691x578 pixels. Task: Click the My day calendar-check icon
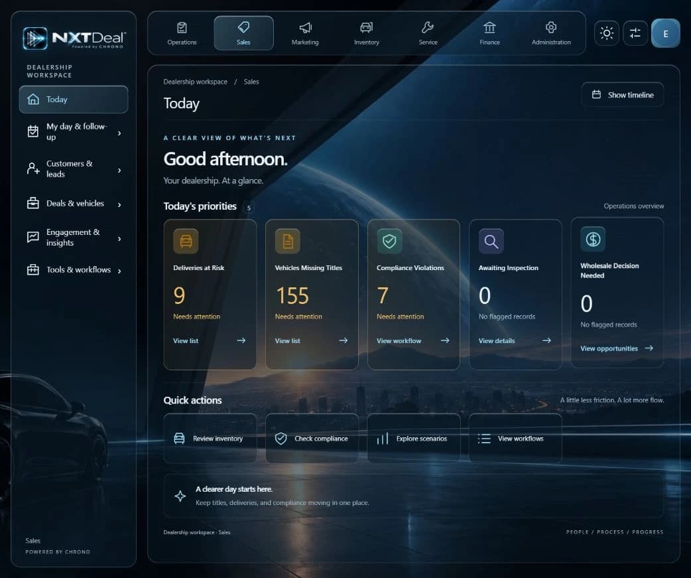tap(33, 131)
